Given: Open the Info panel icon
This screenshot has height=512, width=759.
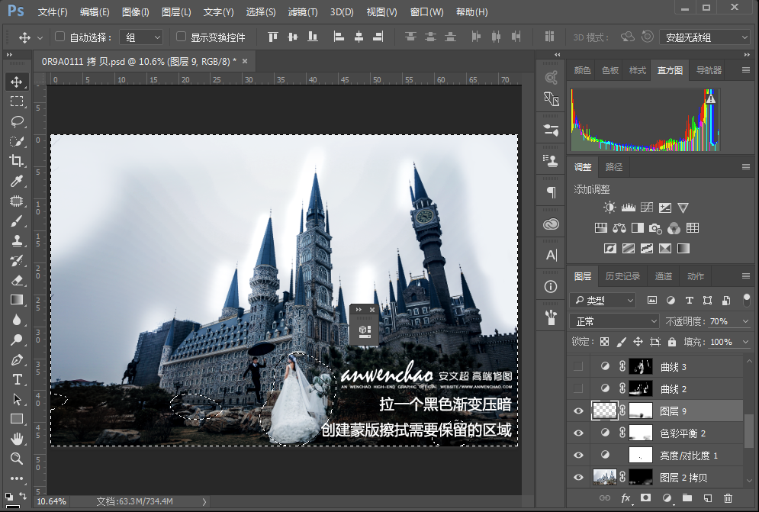Looking at the screenshot, I should click(x=551, y=287).
